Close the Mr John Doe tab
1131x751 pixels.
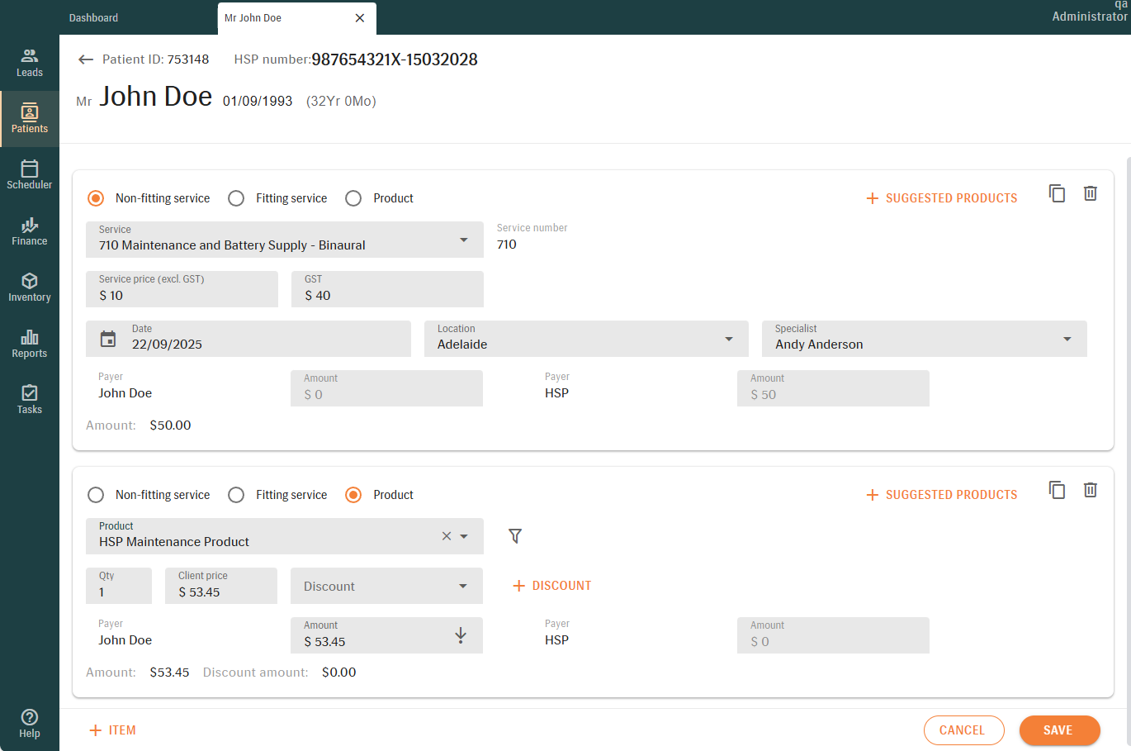click(x=360, y=18)
